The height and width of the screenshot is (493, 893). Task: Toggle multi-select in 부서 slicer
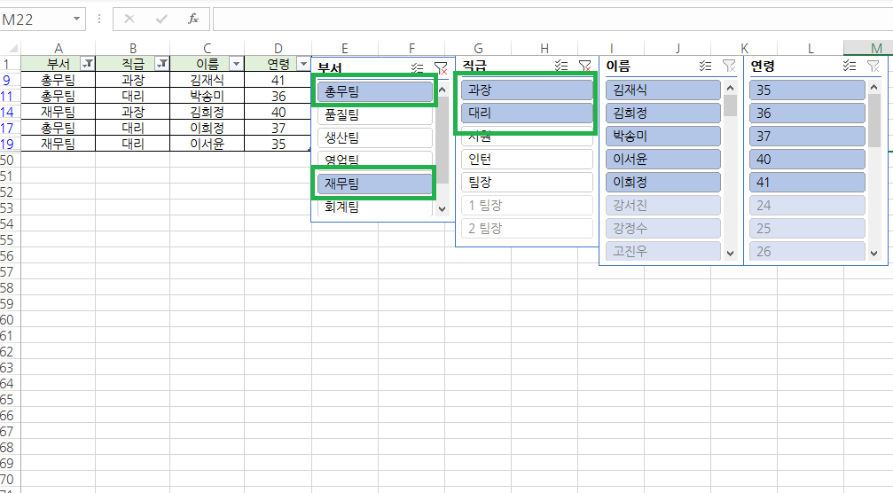[418, 67]
